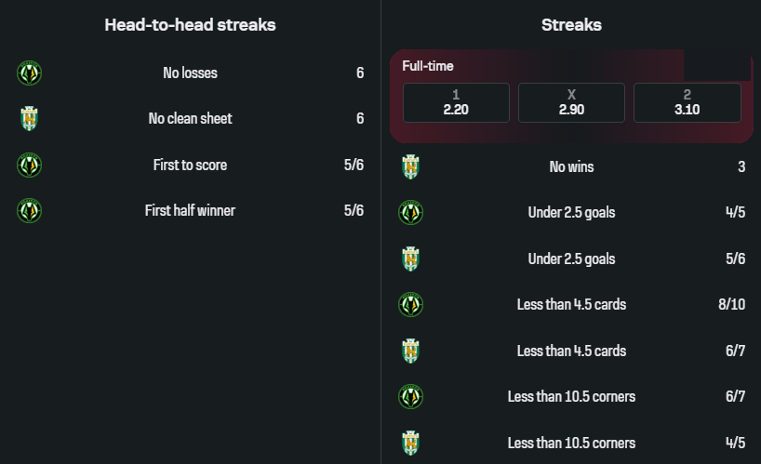Select the team crest next to First to score

(x=30, y=166)
